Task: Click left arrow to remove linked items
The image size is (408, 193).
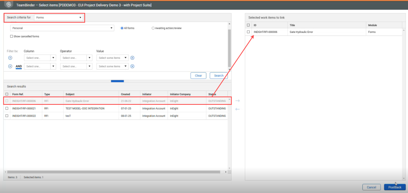Action: pos(237,109)
